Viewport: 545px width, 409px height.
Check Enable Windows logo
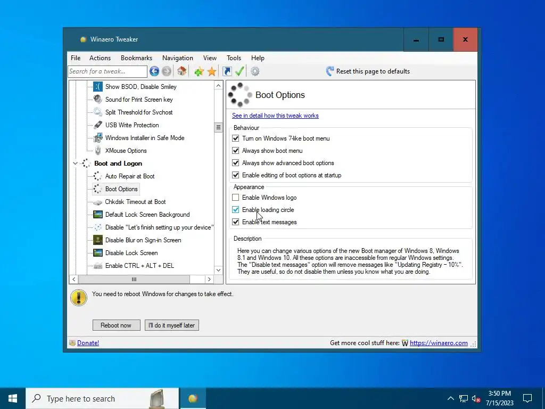coord(236,197)
